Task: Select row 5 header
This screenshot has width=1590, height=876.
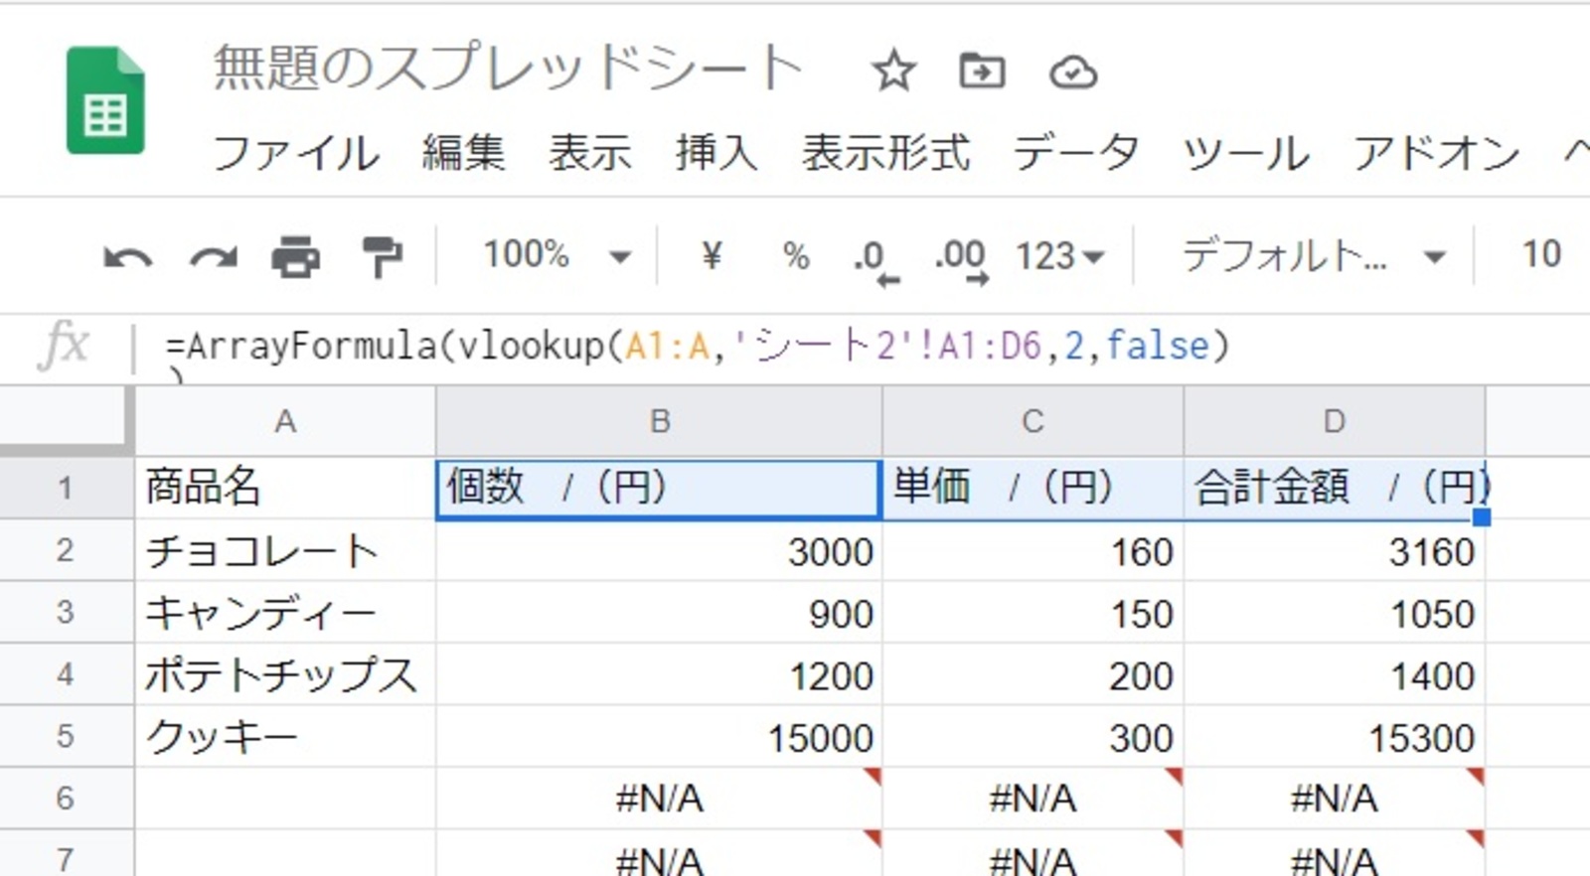Action: (x=66, y=736)
